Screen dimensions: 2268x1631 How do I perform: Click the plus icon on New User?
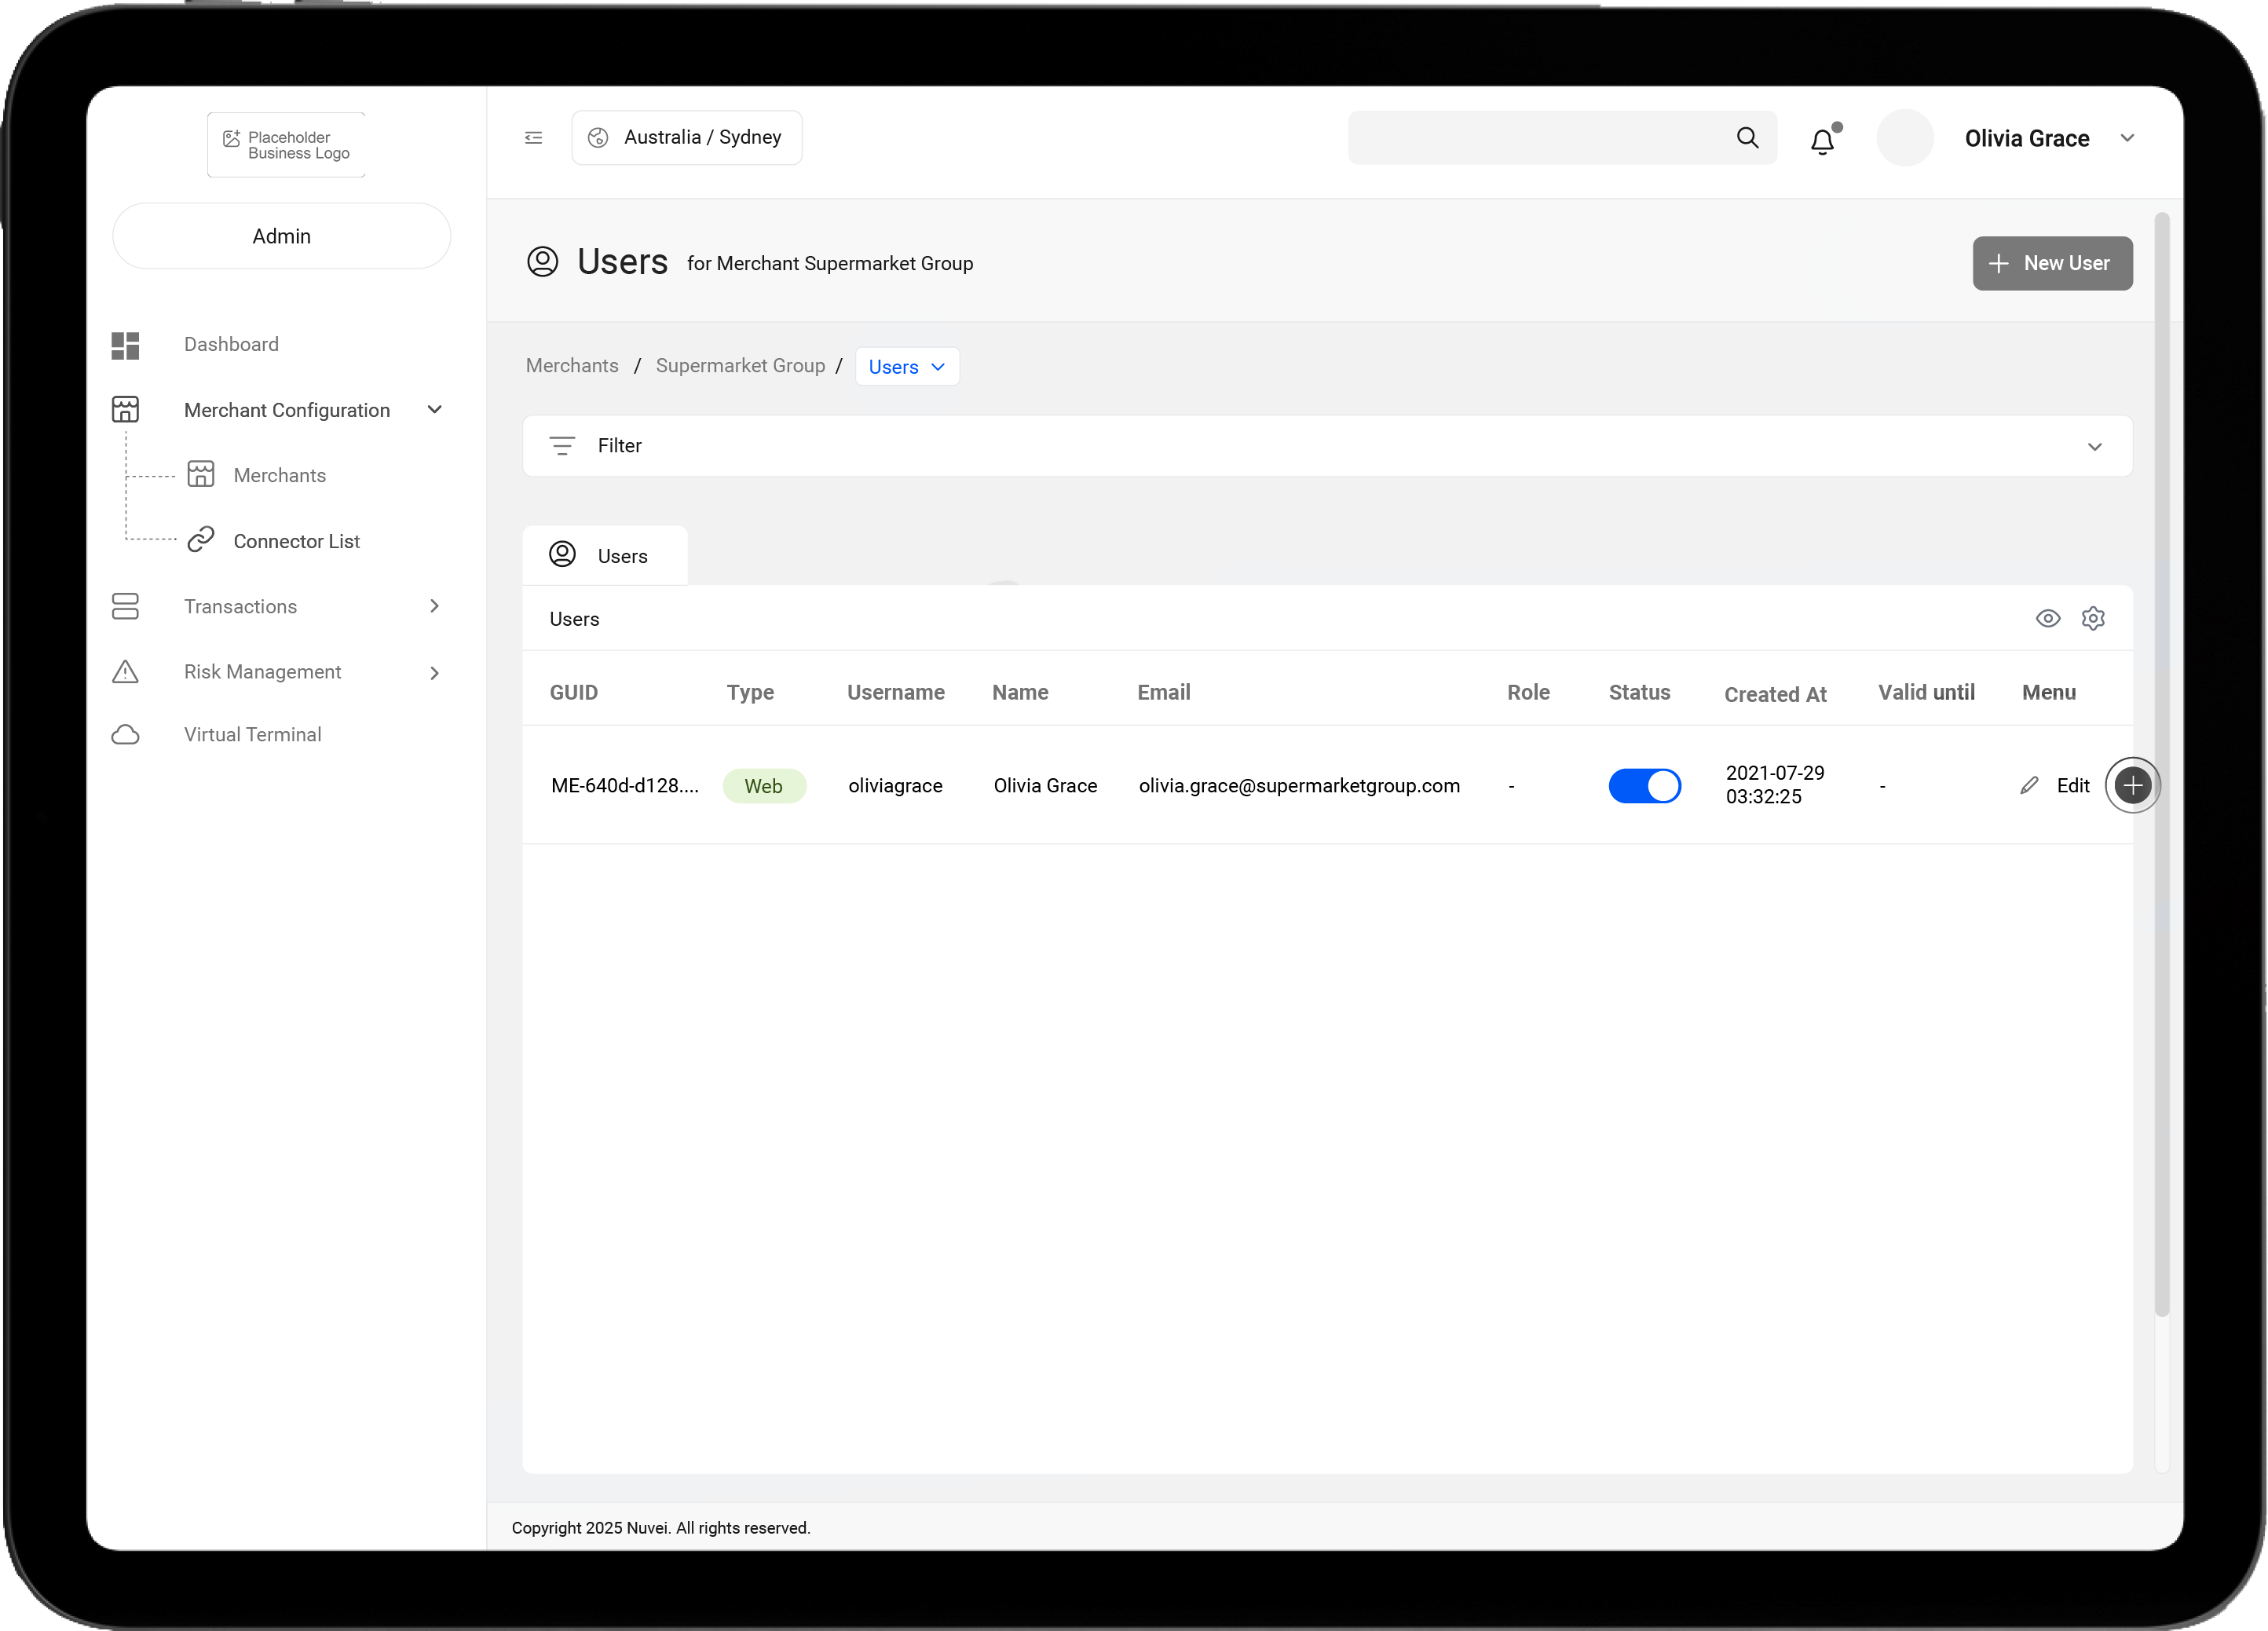(x=1998, y=263)
